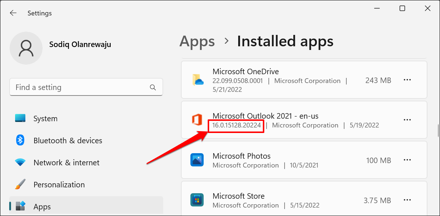This screenshot has width=440, height=216.
Task: Select Personalization in the sidebar
Action: pos(59,184)
